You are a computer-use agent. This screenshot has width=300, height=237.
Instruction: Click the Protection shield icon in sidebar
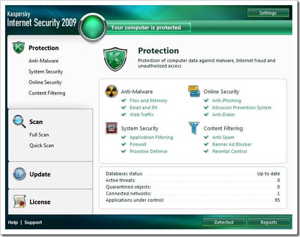(x=19, y=47)
